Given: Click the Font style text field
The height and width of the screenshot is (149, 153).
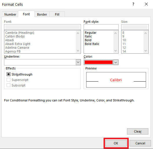Looking at the screenshot, I should click(101, 27).
